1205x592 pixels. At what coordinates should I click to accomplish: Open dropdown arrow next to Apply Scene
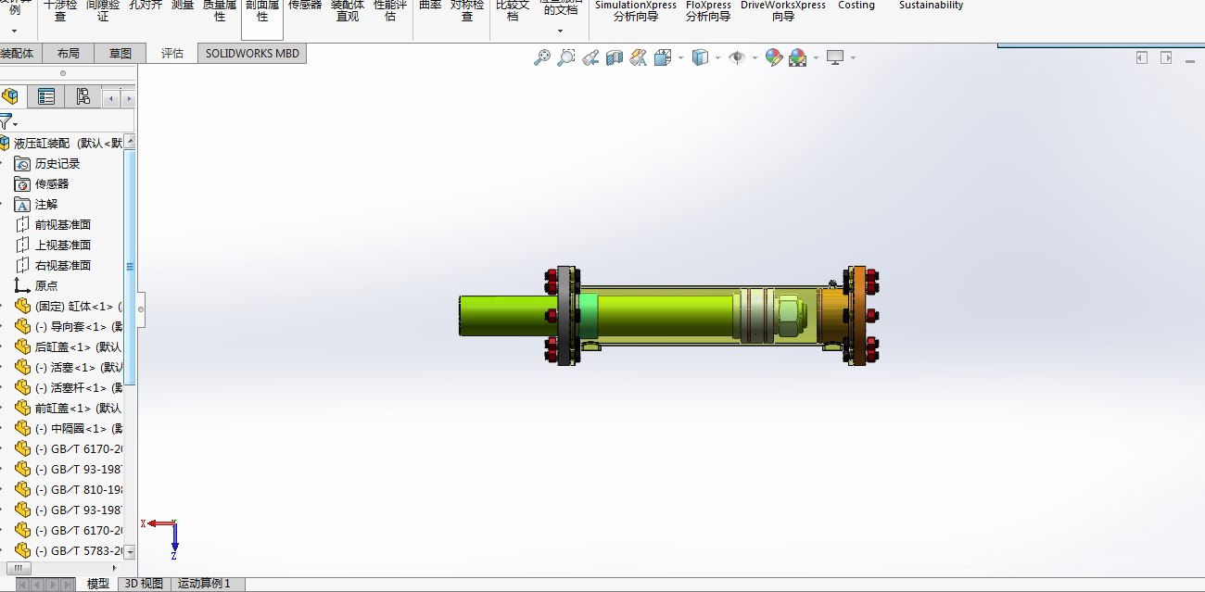click(816, 57)
